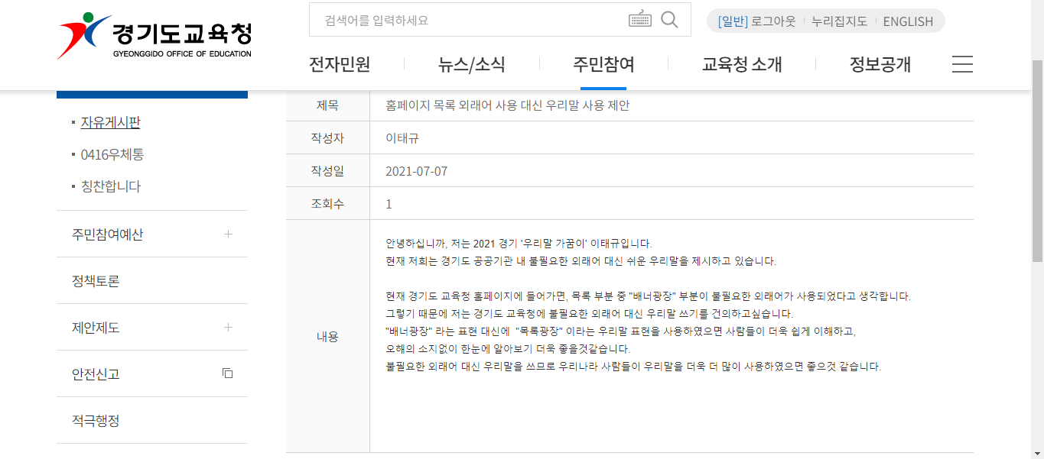
Task: Open the 전자민원 menu
Action: point(340,65)
